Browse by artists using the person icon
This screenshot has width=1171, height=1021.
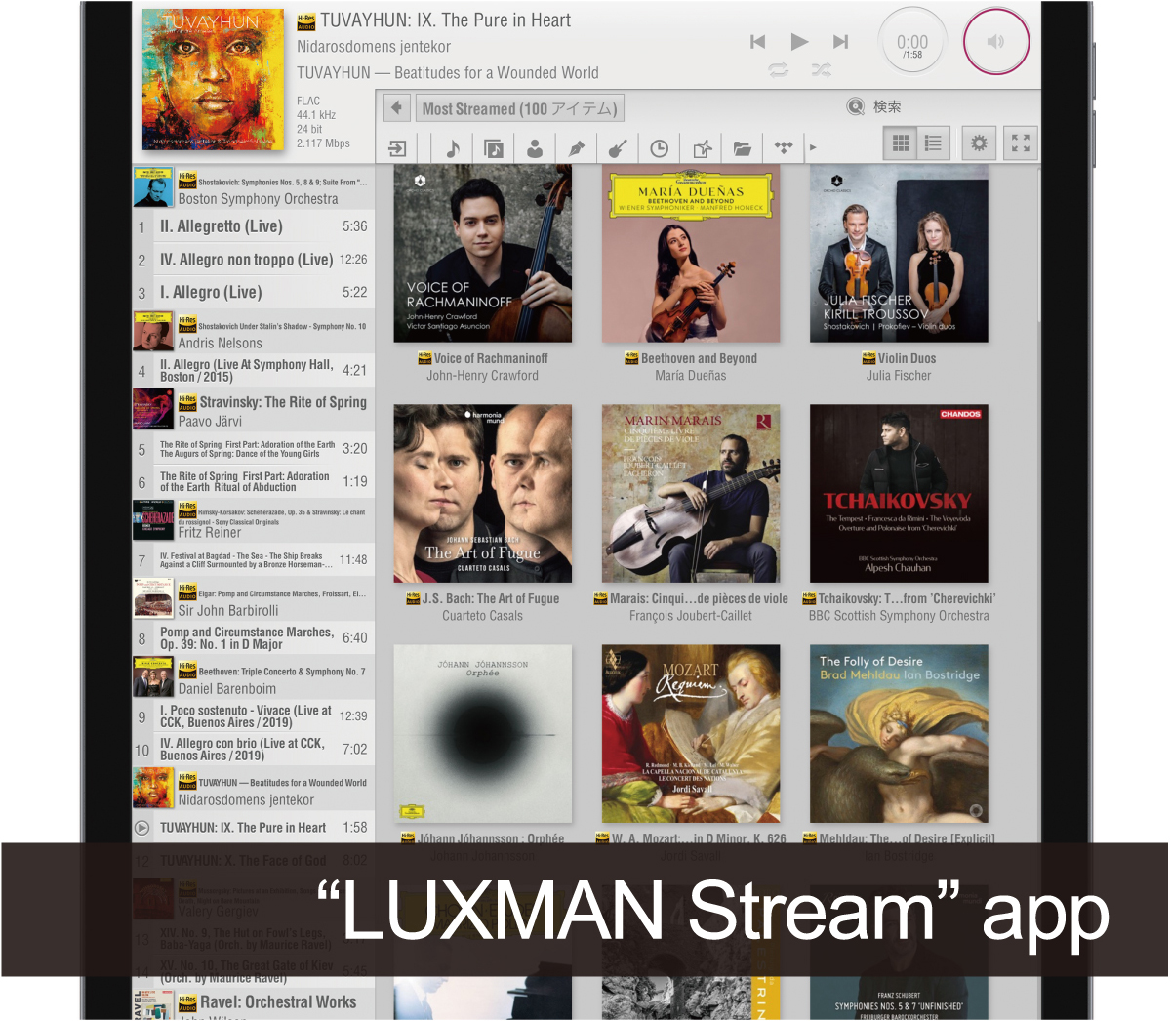pos(535,148)
